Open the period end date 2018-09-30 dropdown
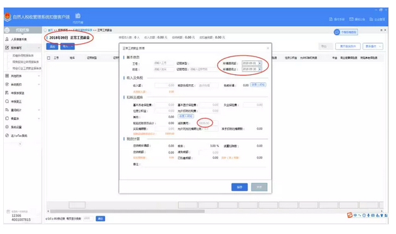 click(260, 69)
